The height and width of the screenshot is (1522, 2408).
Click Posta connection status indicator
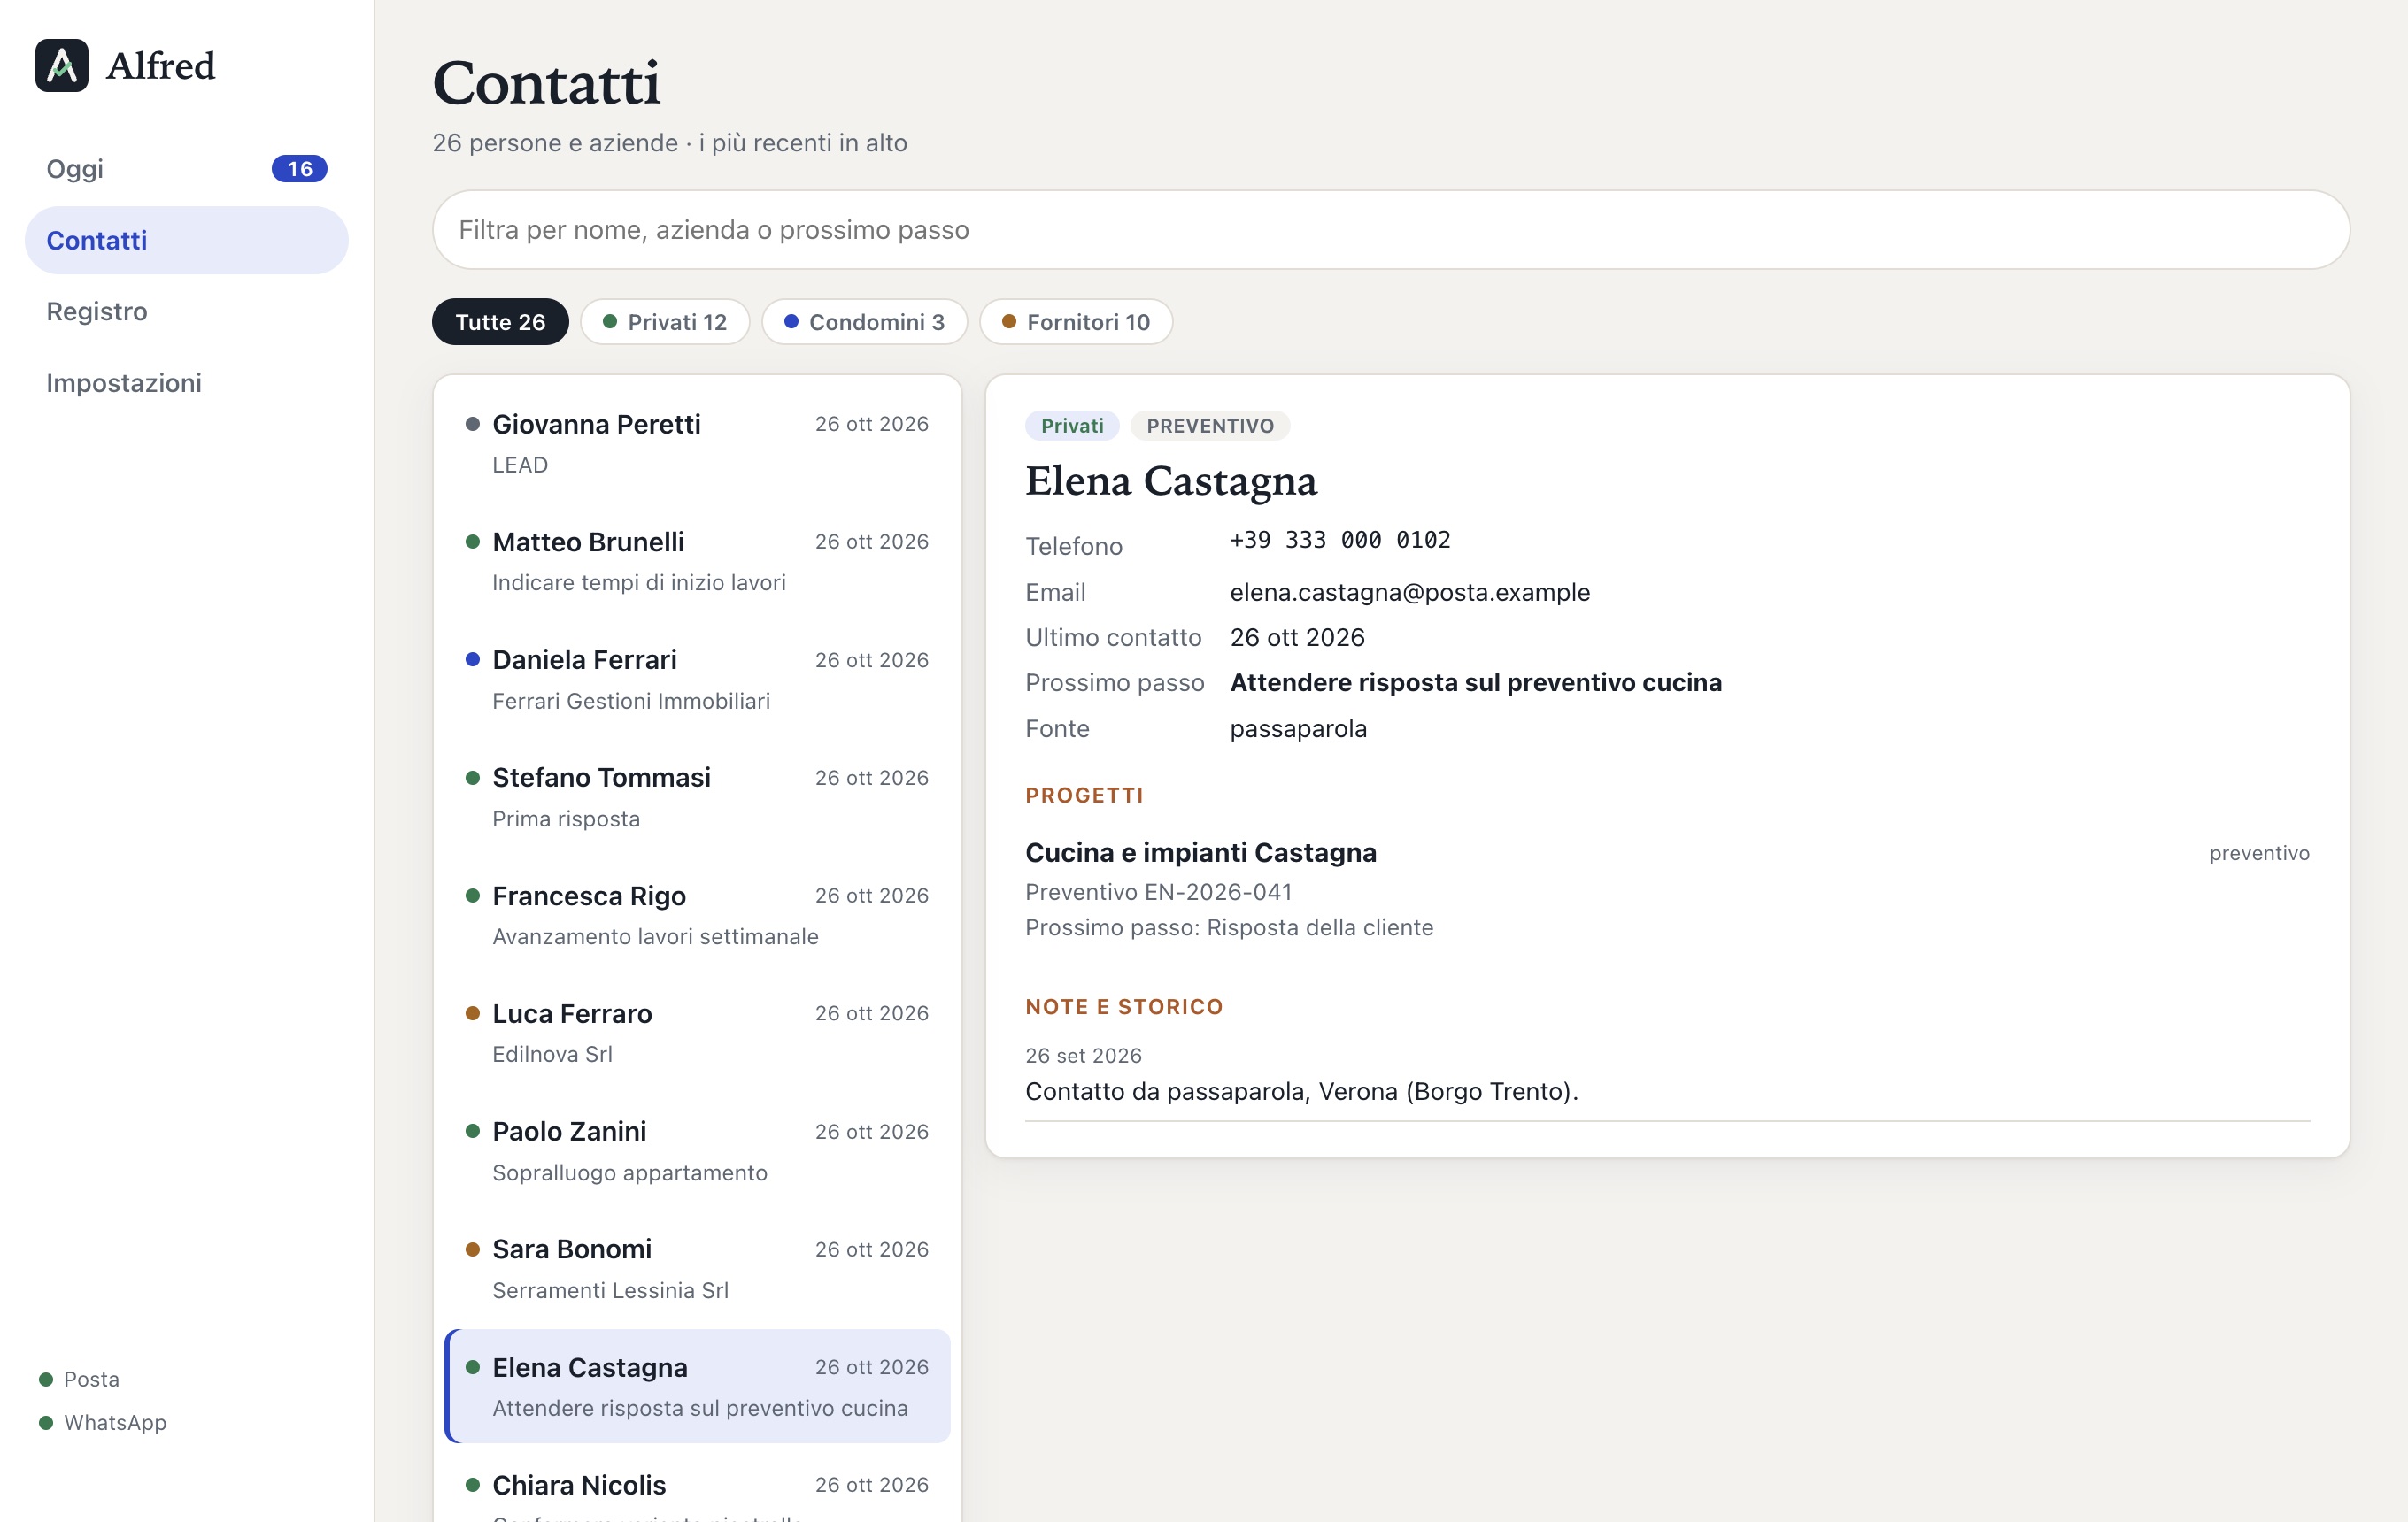(79, 1380)
